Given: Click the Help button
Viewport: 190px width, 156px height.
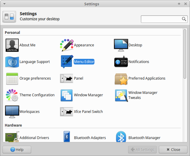Looking at the screenshot, I should point(17,149).
